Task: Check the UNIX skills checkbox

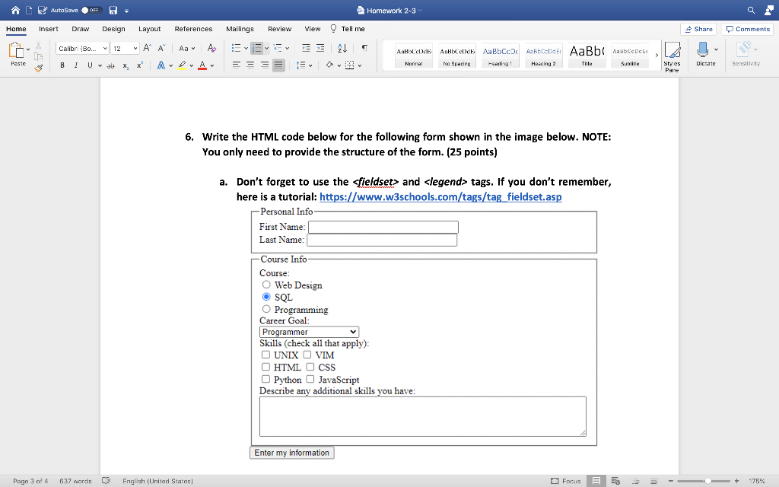Action: [x=265, y=355]
